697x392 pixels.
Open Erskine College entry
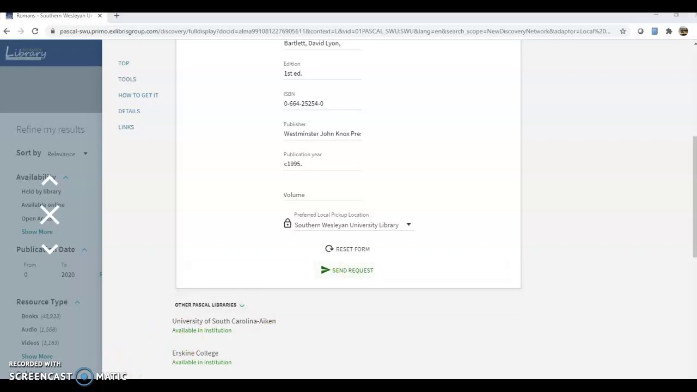click(x=195, y=353)
